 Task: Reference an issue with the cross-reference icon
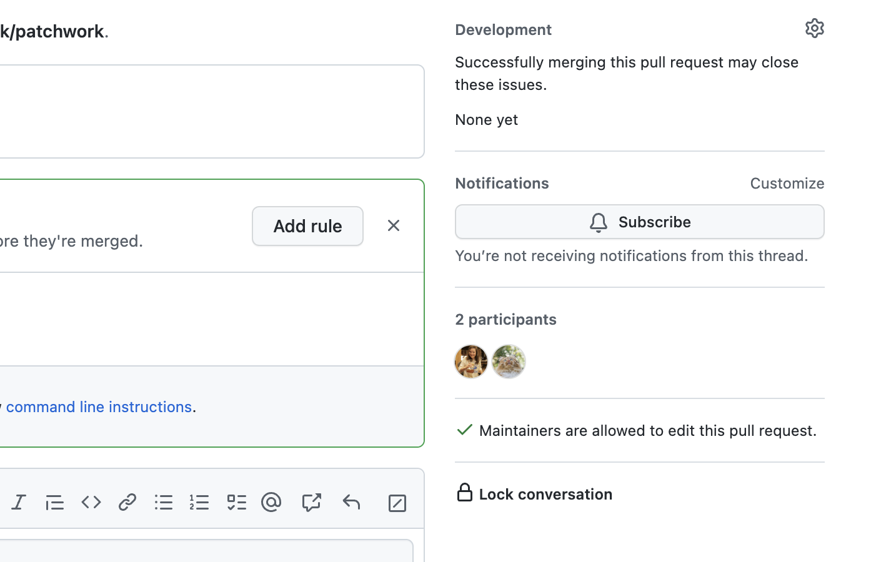[311, 502]
